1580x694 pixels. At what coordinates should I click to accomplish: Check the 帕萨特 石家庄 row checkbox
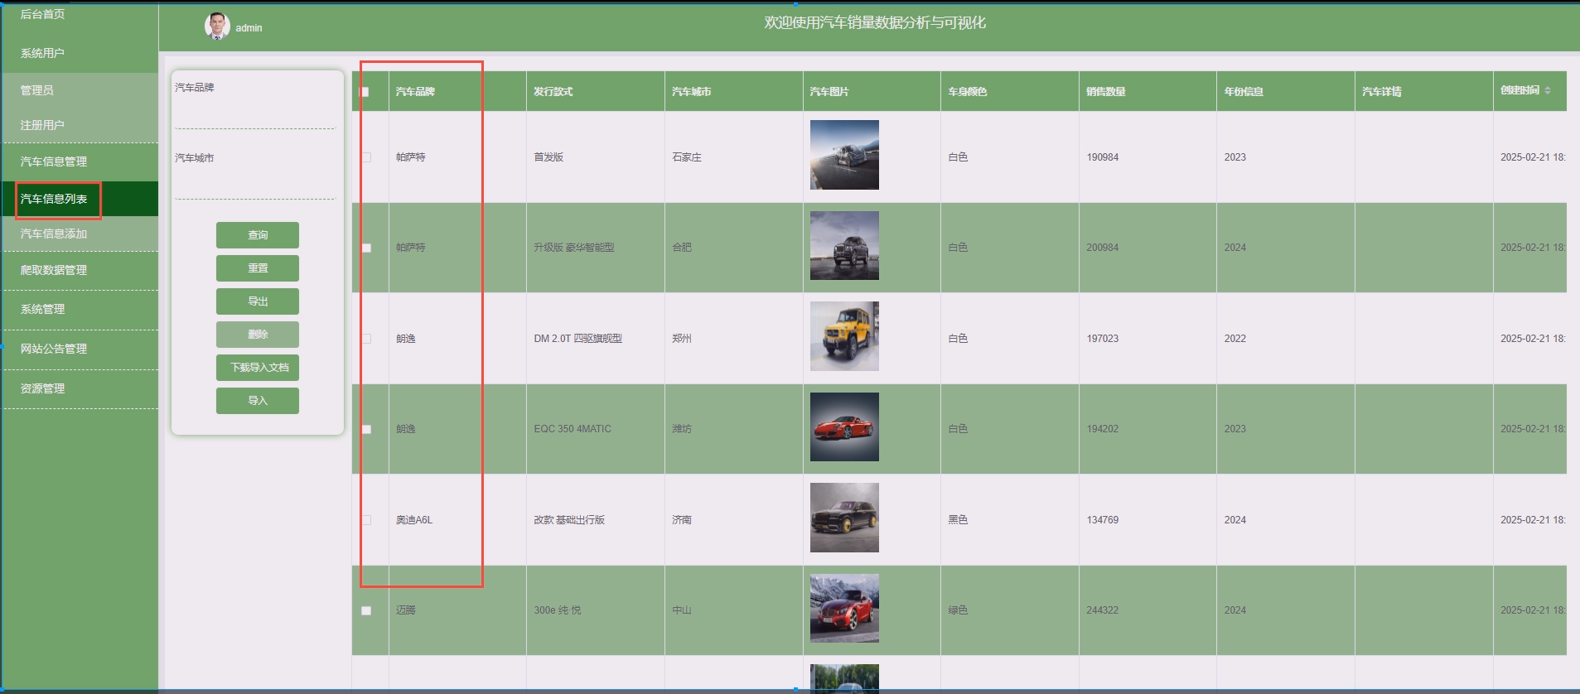[366, 157]
